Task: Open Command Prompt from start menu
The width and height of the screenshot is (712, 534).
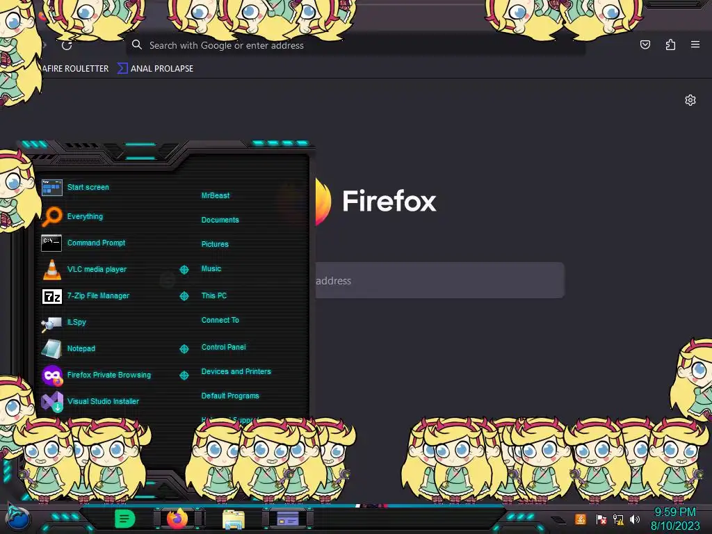Action: (x=96, y=243)
